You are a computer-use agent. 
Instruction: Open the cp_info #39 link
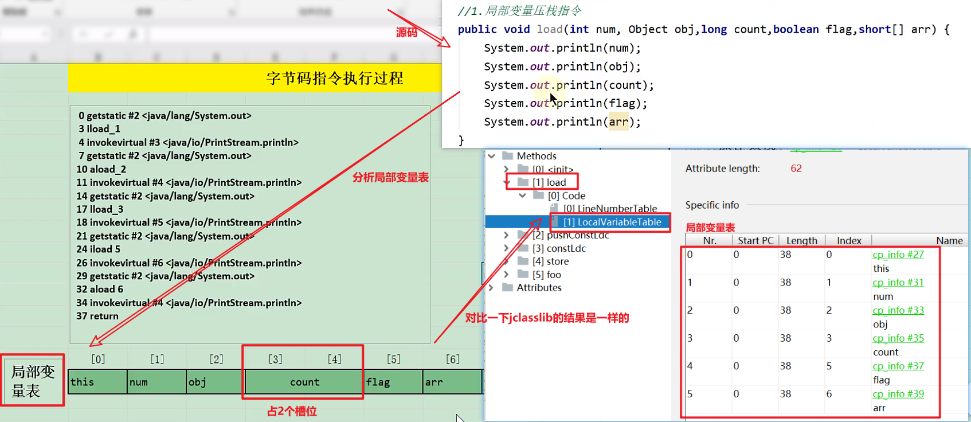point(898,394)
